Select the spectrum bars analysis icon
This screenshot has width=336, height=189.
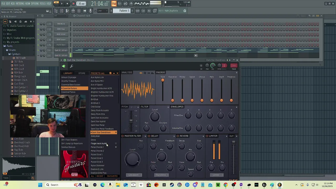[145, 73]
